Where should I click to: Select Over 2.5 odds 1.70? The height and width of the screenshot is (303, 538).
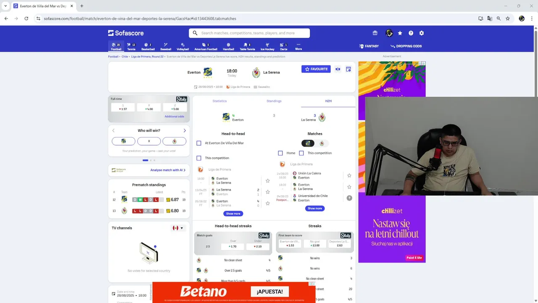point(233,247)
